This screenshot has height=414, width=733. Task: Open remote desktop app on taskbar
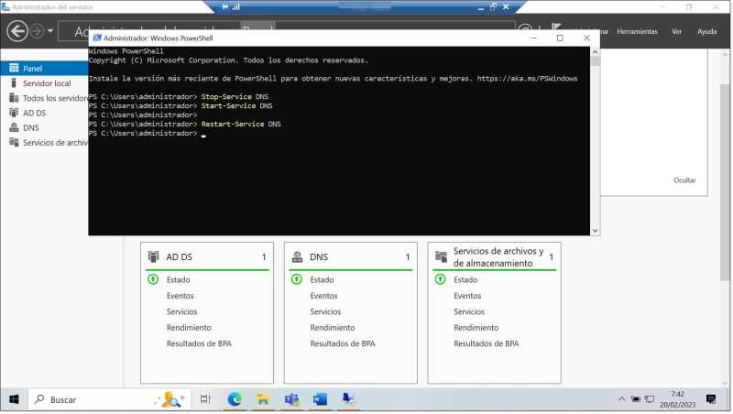[x=349, y=399]
